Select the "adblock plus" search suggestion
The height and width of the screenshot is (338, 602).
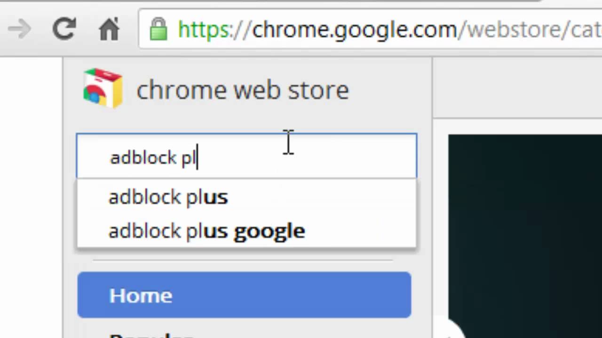click(x=168, y=197)
